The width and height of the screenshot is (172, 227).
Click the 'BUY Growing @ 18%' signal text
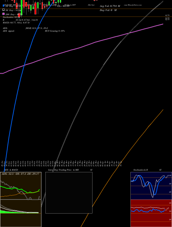(x=55, y=31)
